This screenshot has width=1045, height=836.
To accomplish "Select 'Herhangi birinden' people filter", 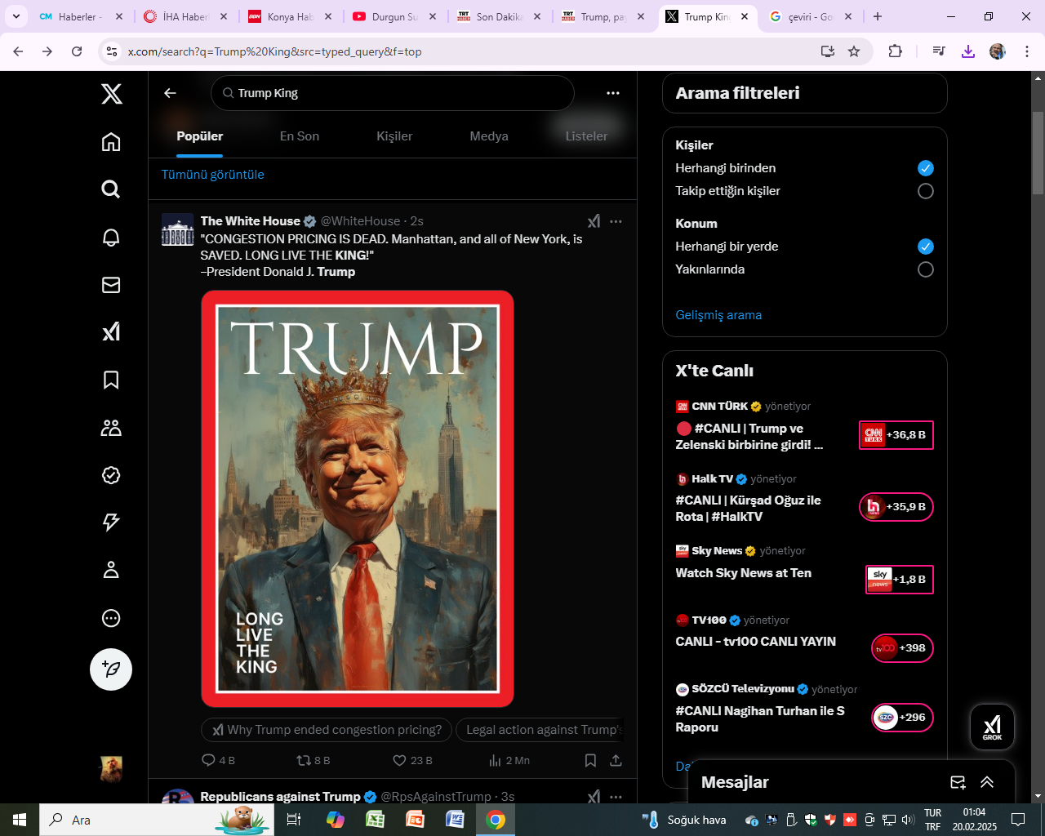I will 926,168.
